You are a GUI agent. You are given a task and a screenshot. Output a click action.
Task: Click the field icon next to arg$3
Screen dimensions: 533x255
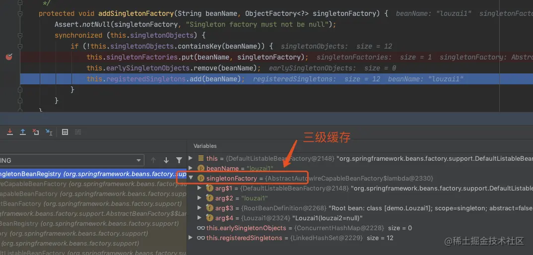coord(210,208)
